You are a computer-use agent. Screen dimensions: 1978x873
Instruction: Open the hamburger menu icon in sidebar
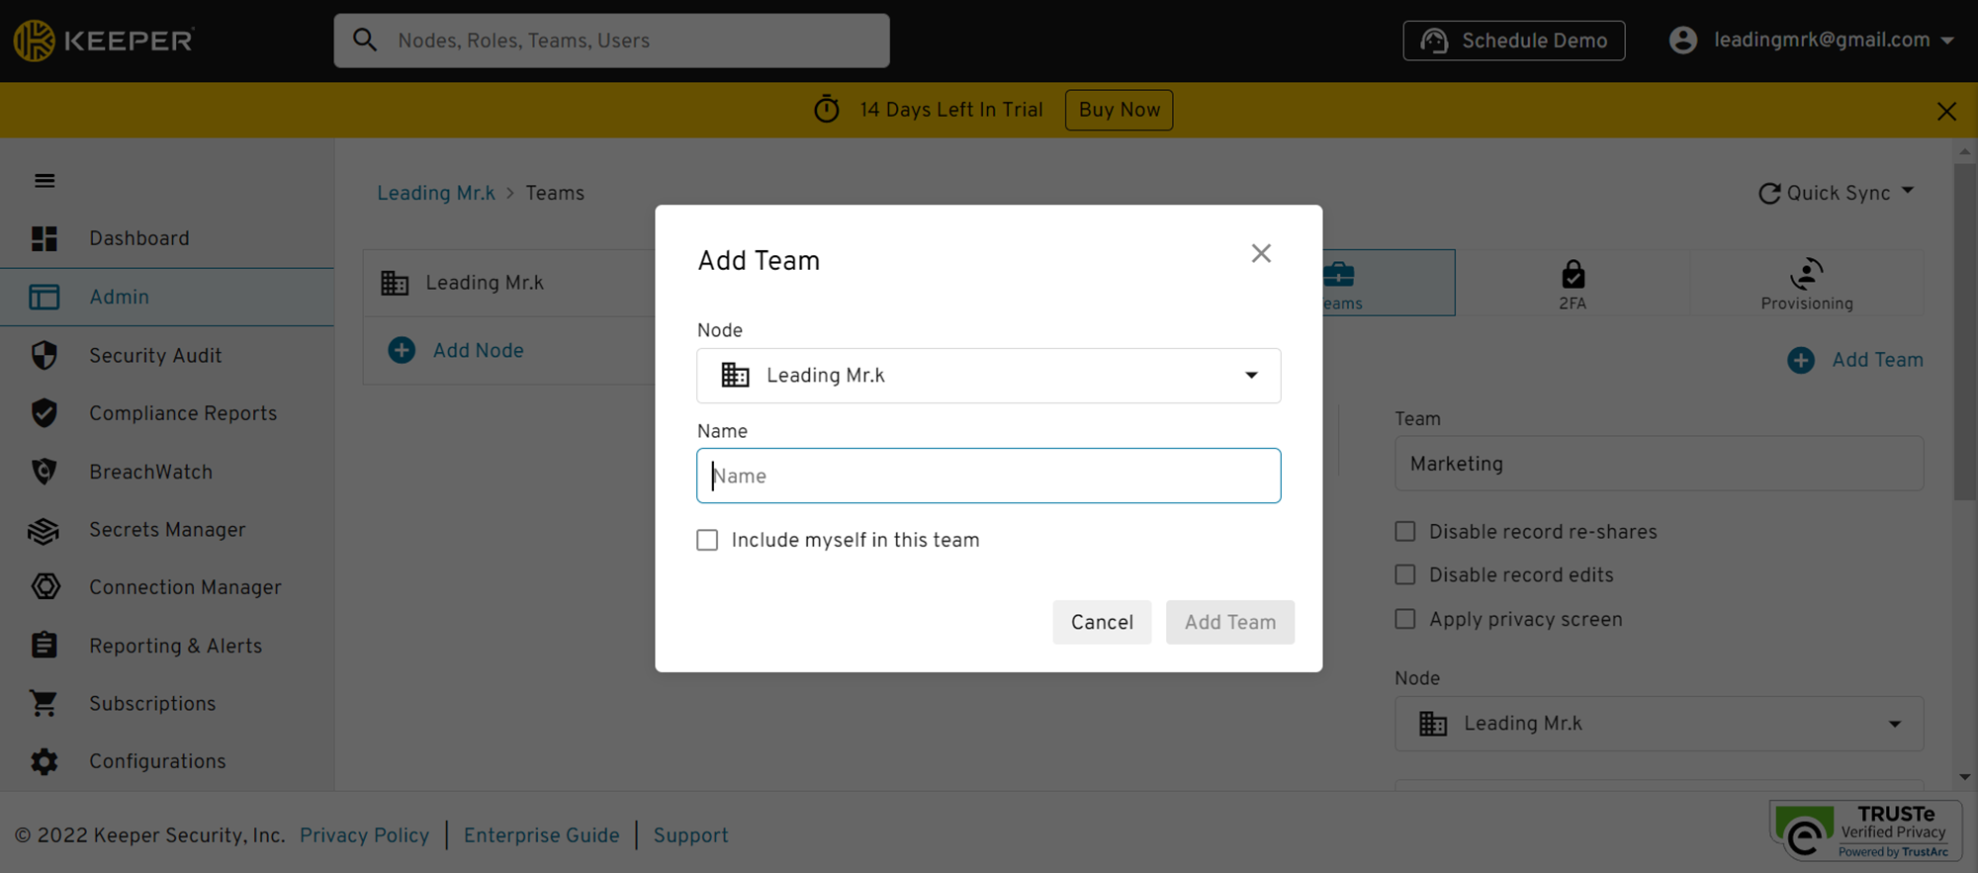pos(45,181)
